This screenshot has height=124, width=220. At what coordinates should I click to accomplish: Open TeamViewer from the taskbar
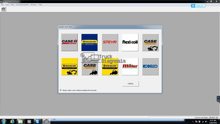pos(37,122)
